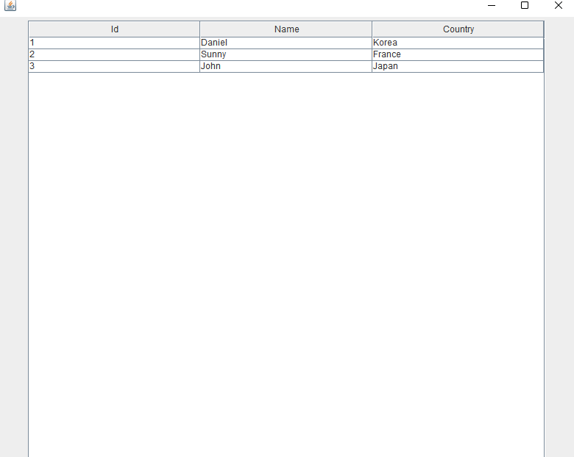
Task: Select the John name cell
Action: click(286, 66)
